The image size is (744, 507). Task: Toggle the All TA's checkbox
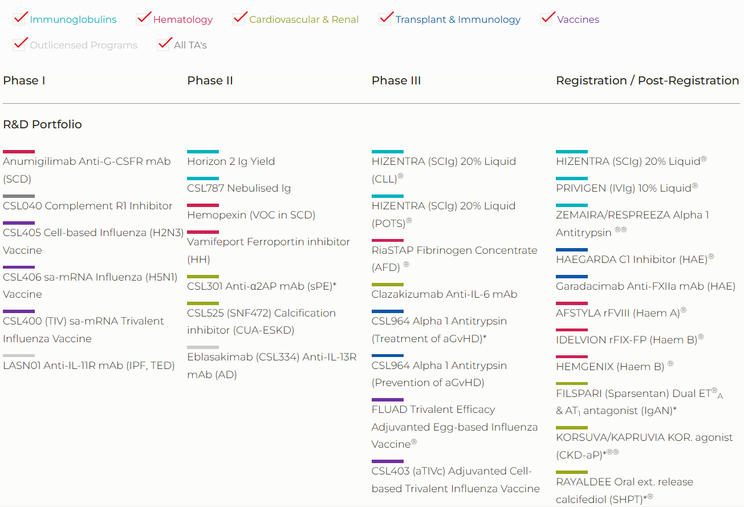(x=165, y=44)
